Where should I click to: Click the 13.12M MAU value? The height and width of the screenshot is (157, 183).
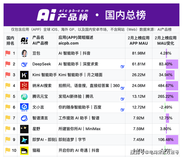coord(139,97)
